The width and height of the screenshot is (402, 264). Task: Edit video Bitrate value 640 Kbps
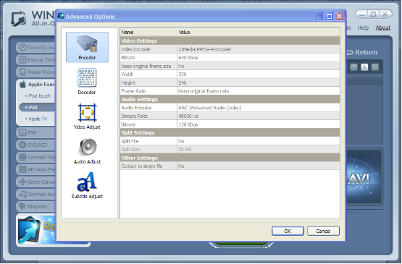[259, 58]
